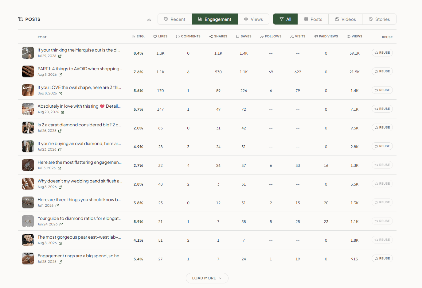
Task: Open external link for Aug 20, 2026 post
Action: (63, 112)
